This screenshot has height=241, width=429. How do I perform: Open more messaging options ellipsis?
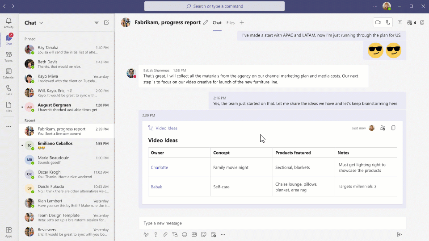click(223, 234)
